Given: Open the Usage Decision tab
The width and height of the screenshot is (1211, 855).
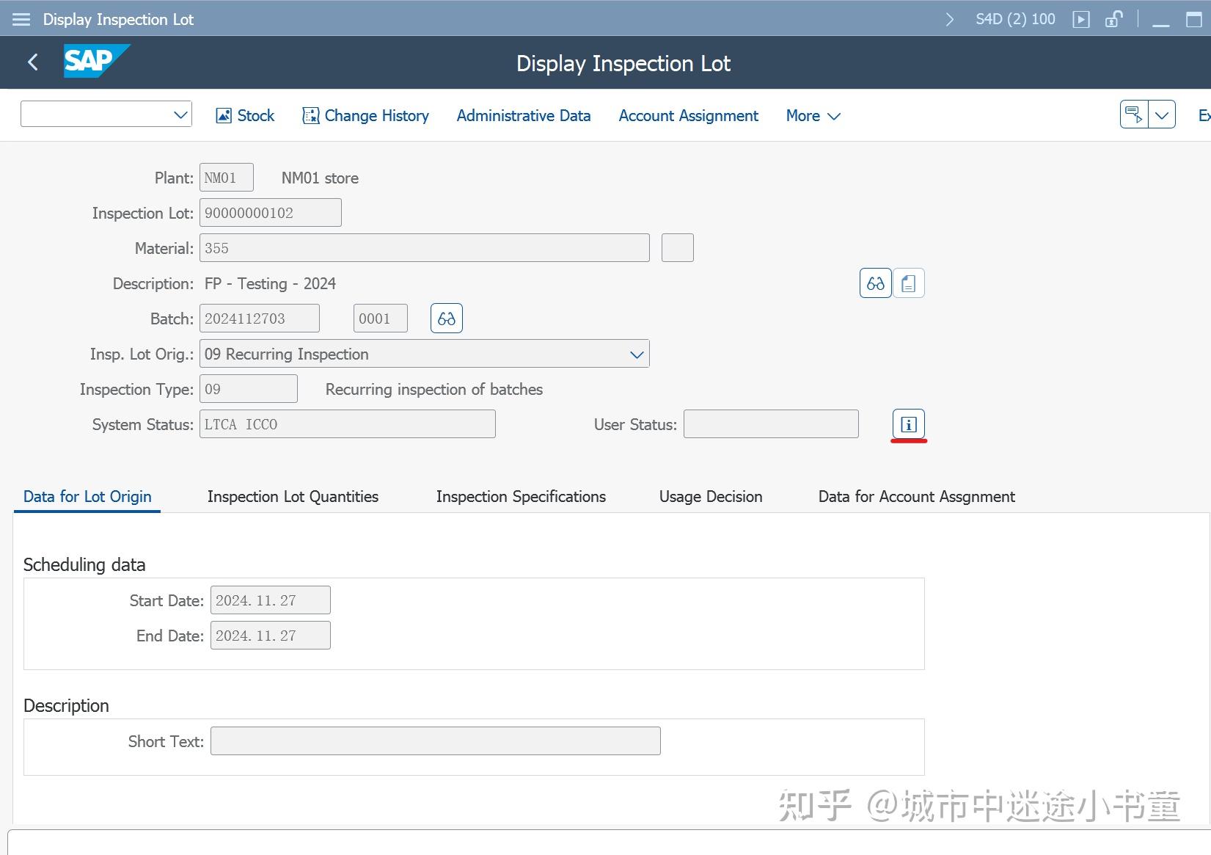Looking at the screenshot, I should click(x=710, y=497).
